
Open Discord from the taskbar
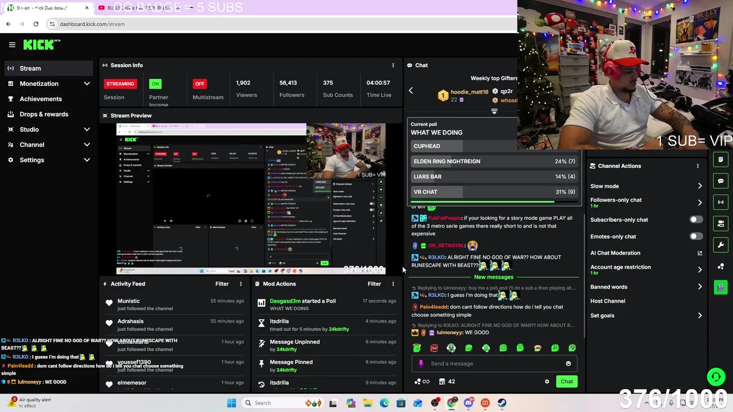pos(468,403)
